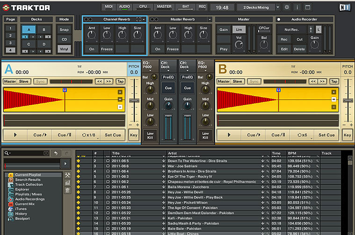Open the browser search magnifier icon
The image size is (355, 235).
point(7,153)
